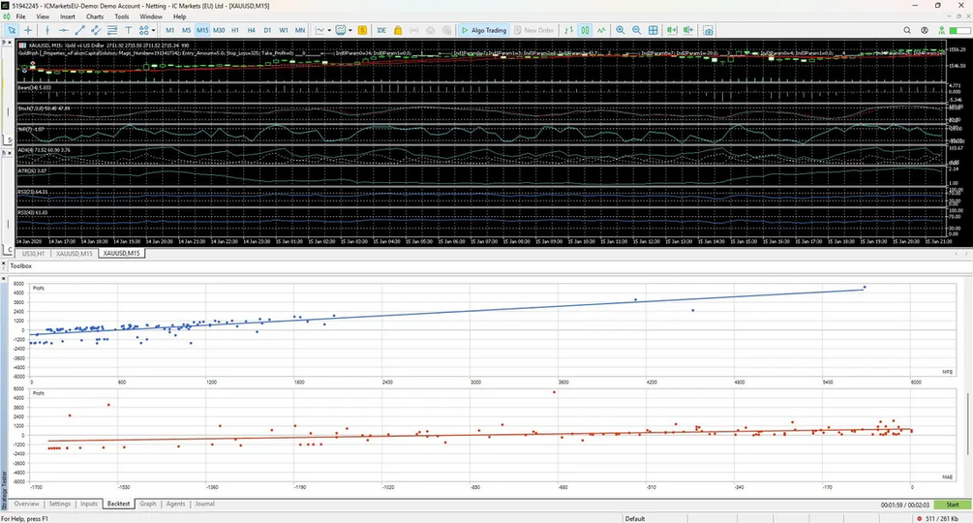Select the active XAUUSD,M15 chart tab

[x=122, y=253]
